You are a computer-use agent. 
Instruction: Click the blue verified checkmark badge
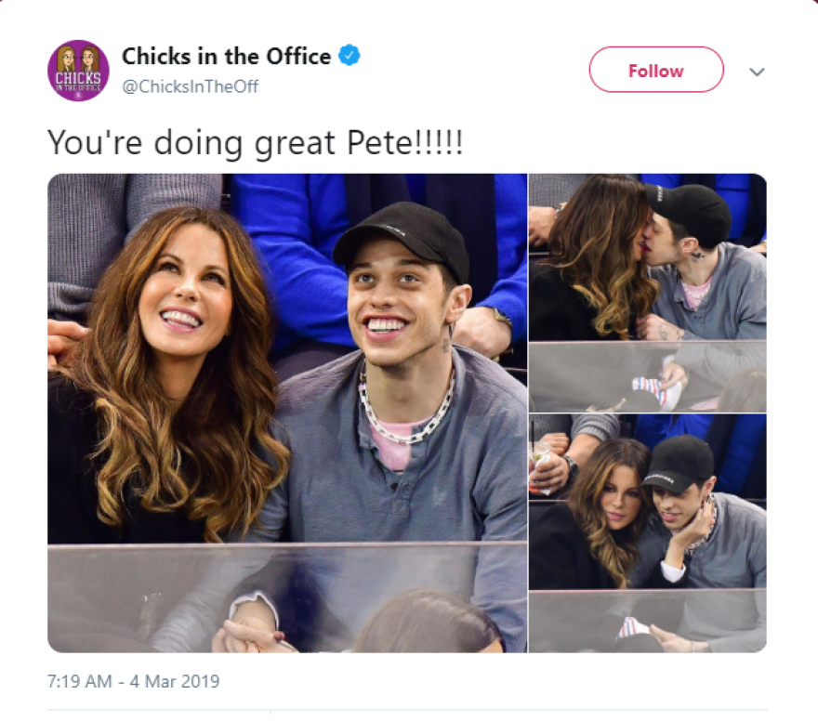click(x=349, y=56)
